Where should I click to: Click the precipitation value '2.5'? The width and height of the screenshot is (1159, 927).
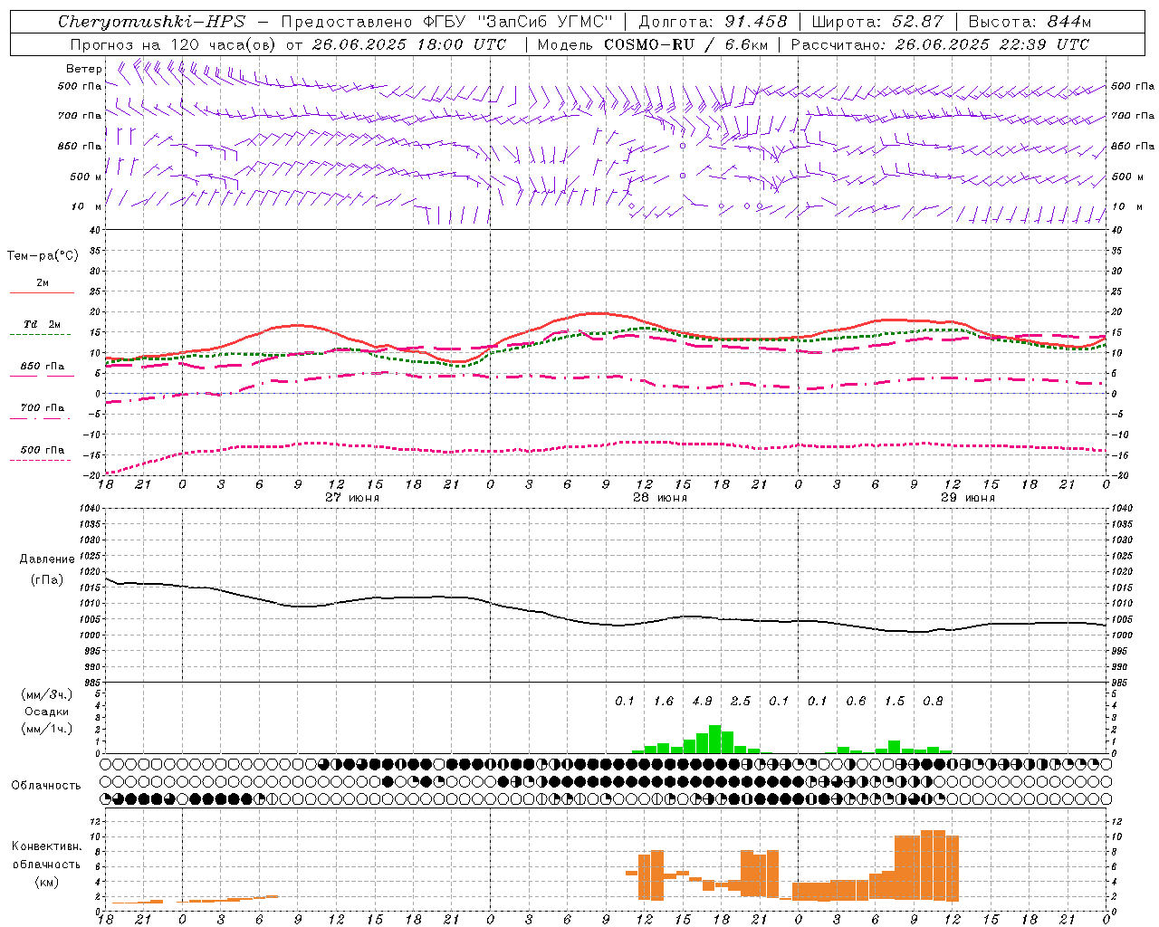pos(741,701)
